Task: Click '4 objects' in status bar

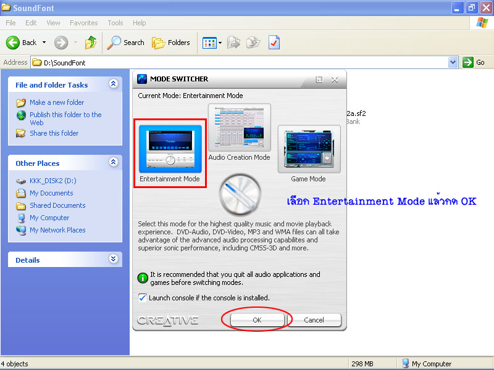Action: tap(14, 364)
